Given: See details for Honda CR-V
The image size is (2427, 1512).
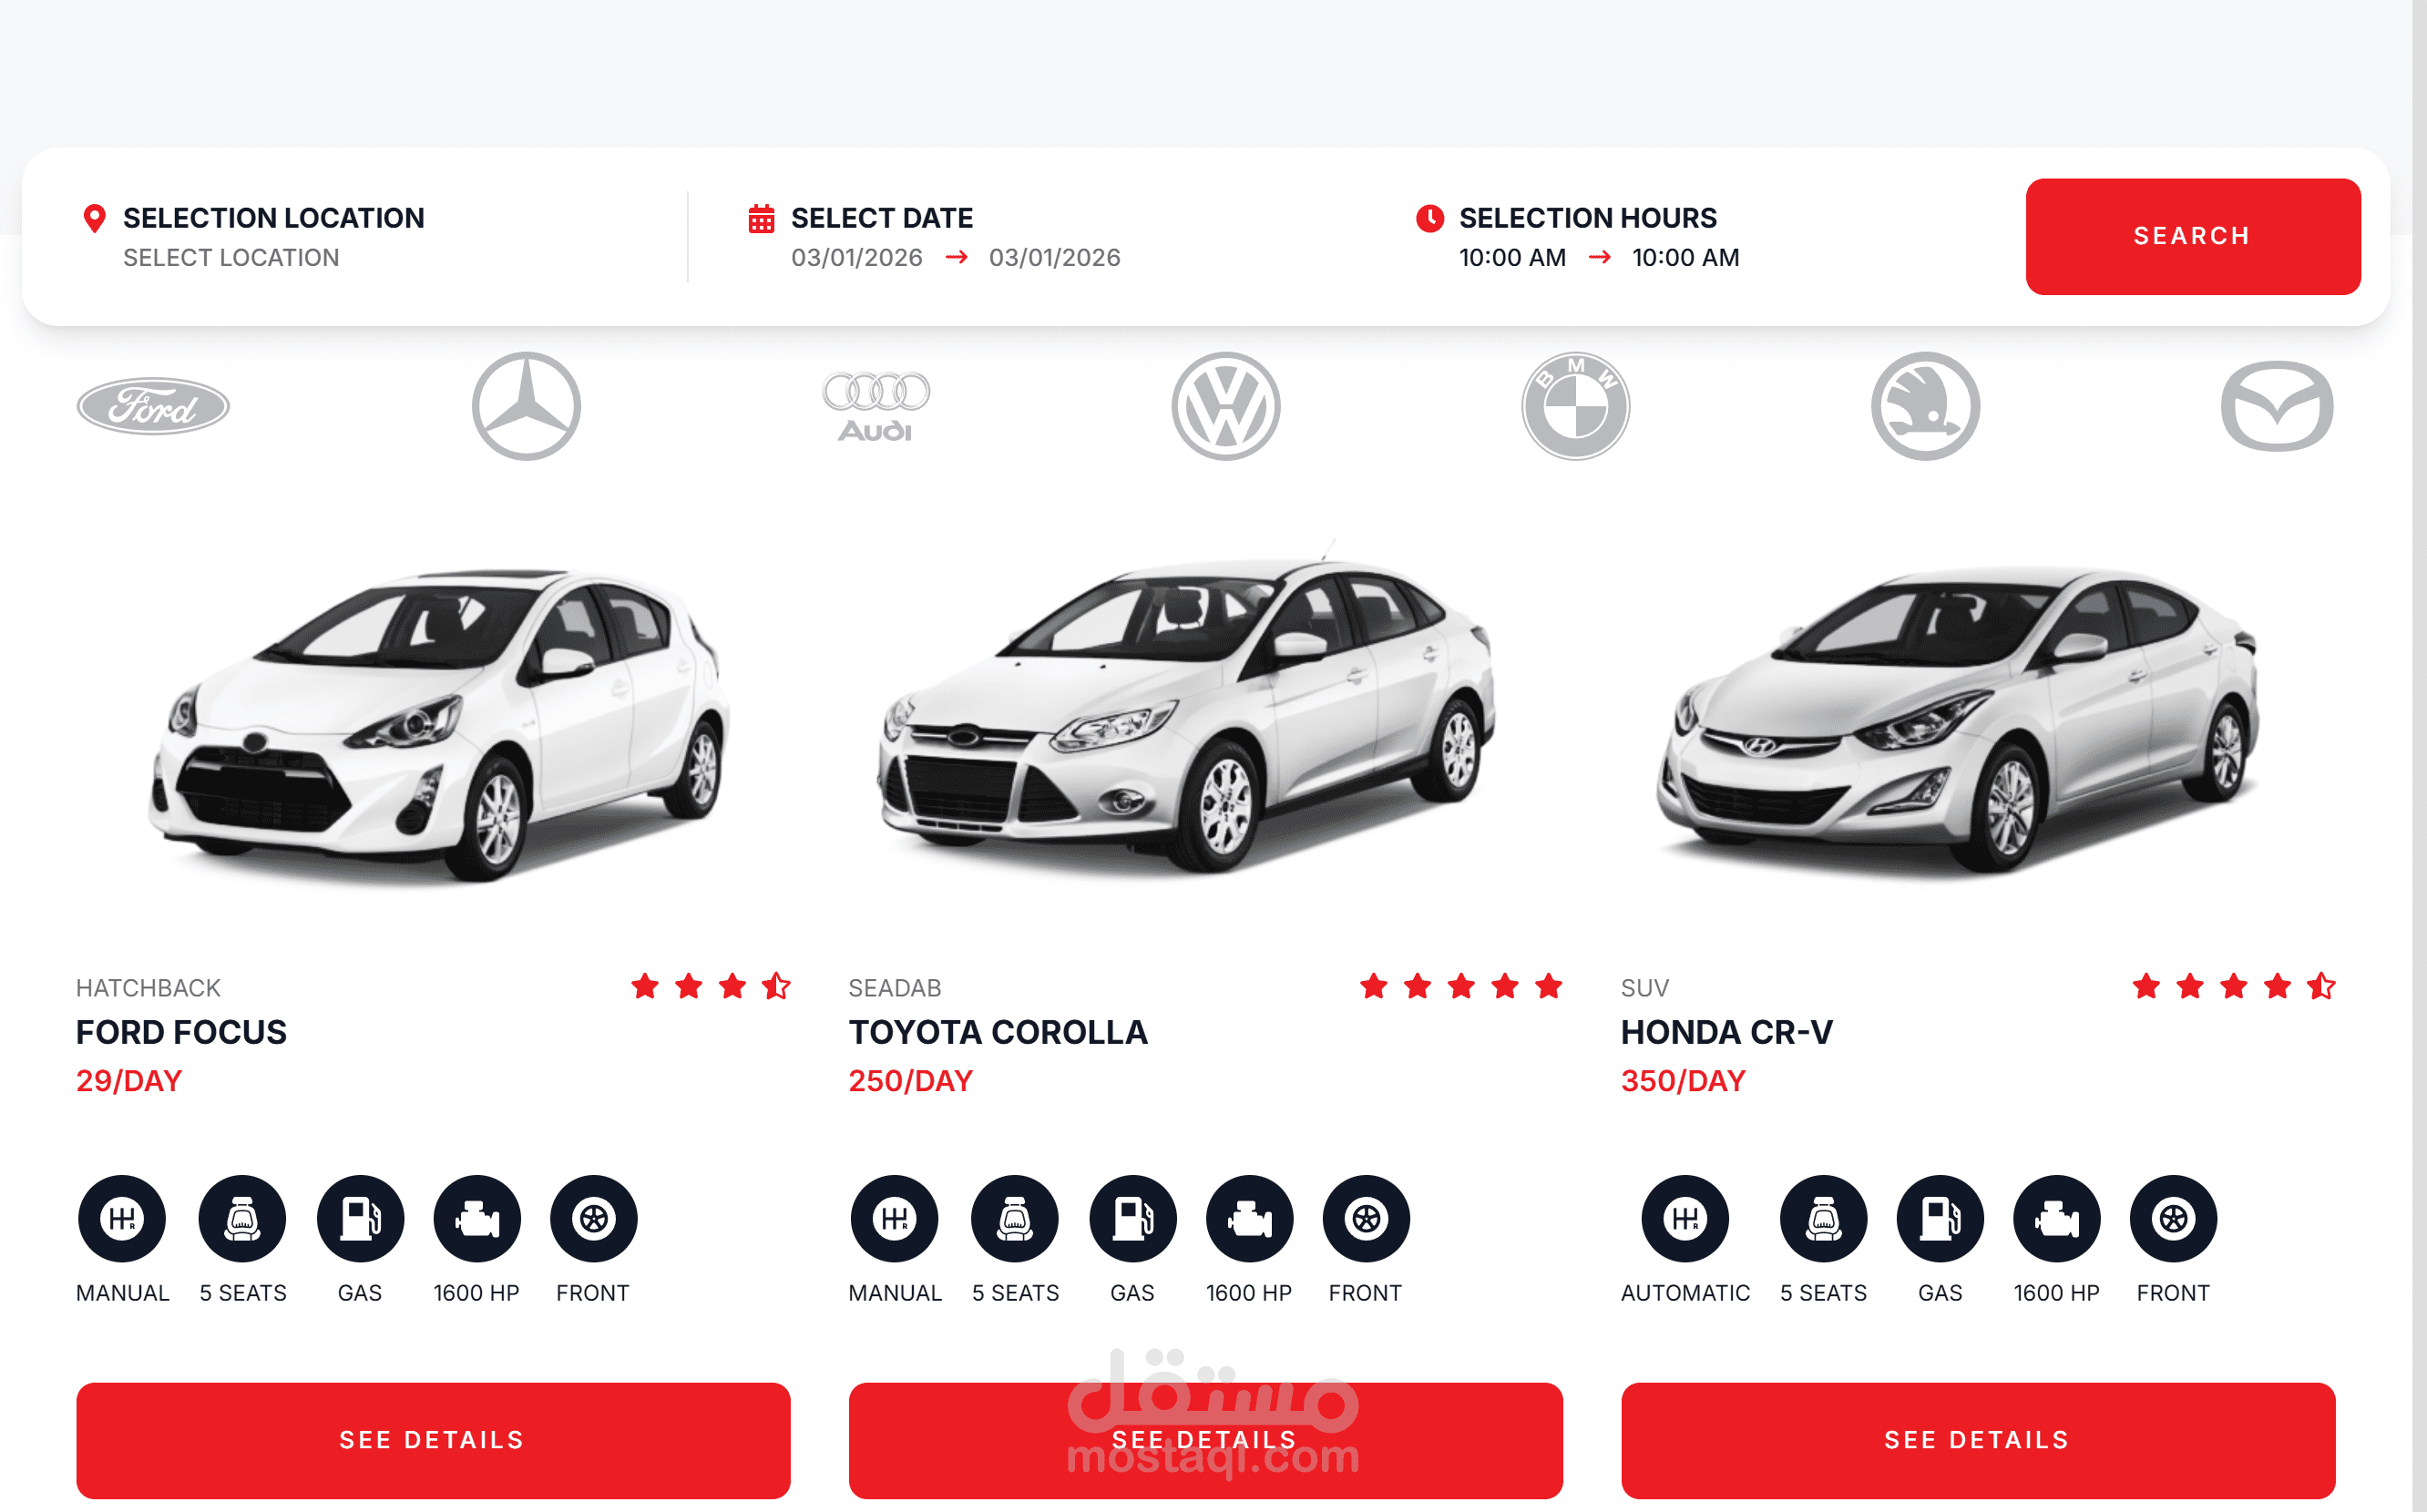Looking at the screenshot, I should [x=1978, y=1440].
